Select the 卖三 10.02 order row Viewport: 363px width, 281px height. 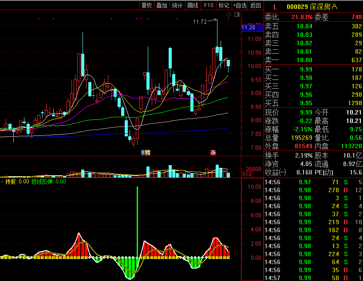click(313, 43)
